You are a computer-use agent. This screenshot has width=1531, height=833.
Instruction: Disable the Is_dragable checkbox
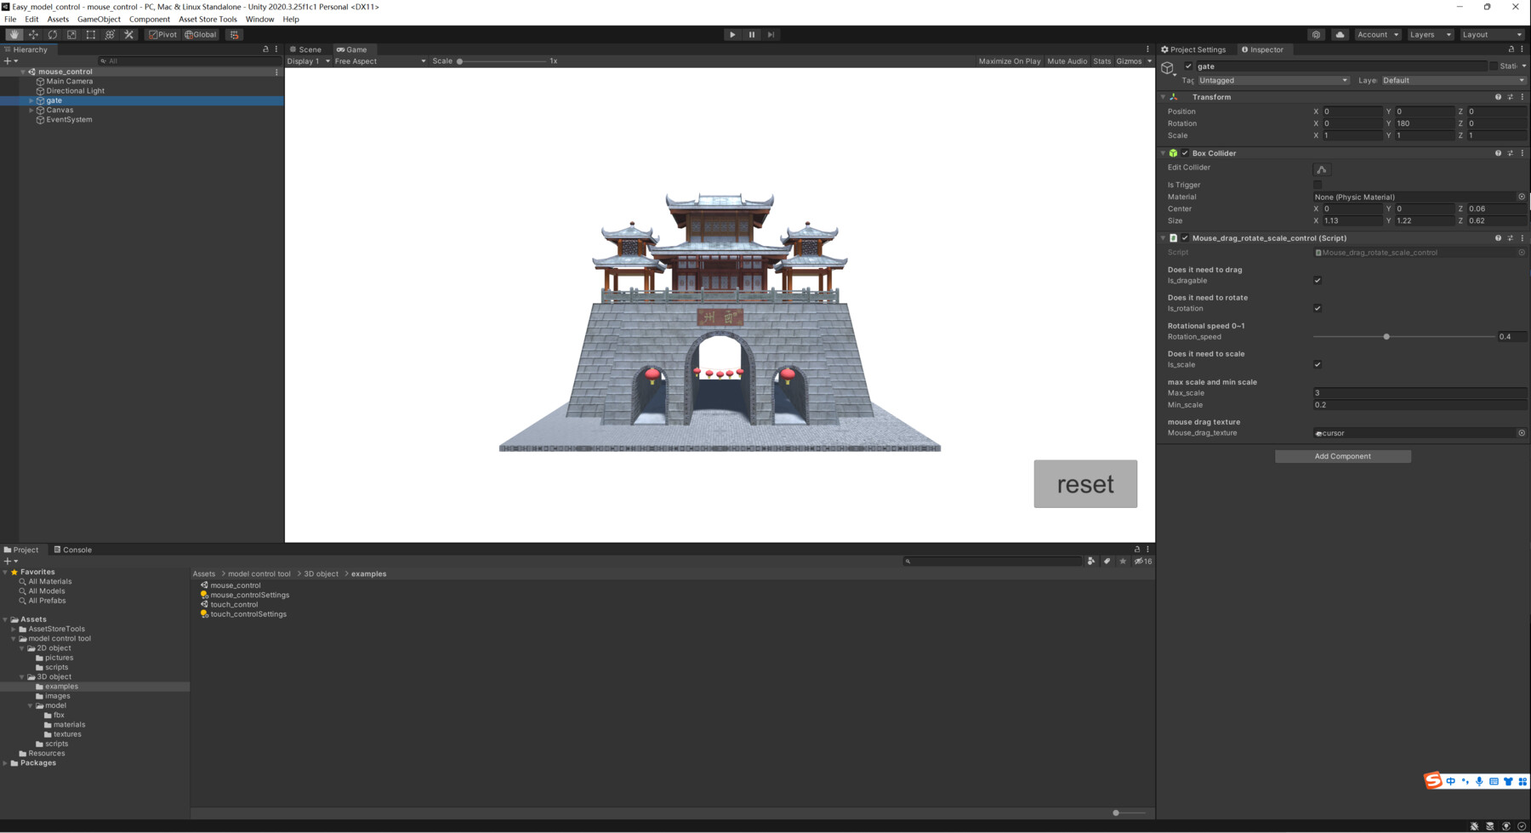1318,280
